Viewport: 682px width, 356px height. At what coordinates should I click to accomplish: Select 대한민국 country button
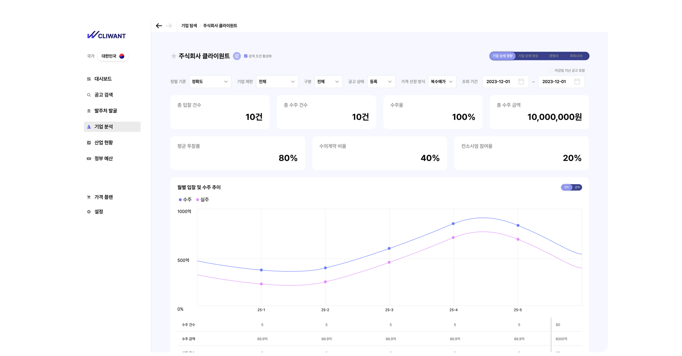(x=113, y=56)
